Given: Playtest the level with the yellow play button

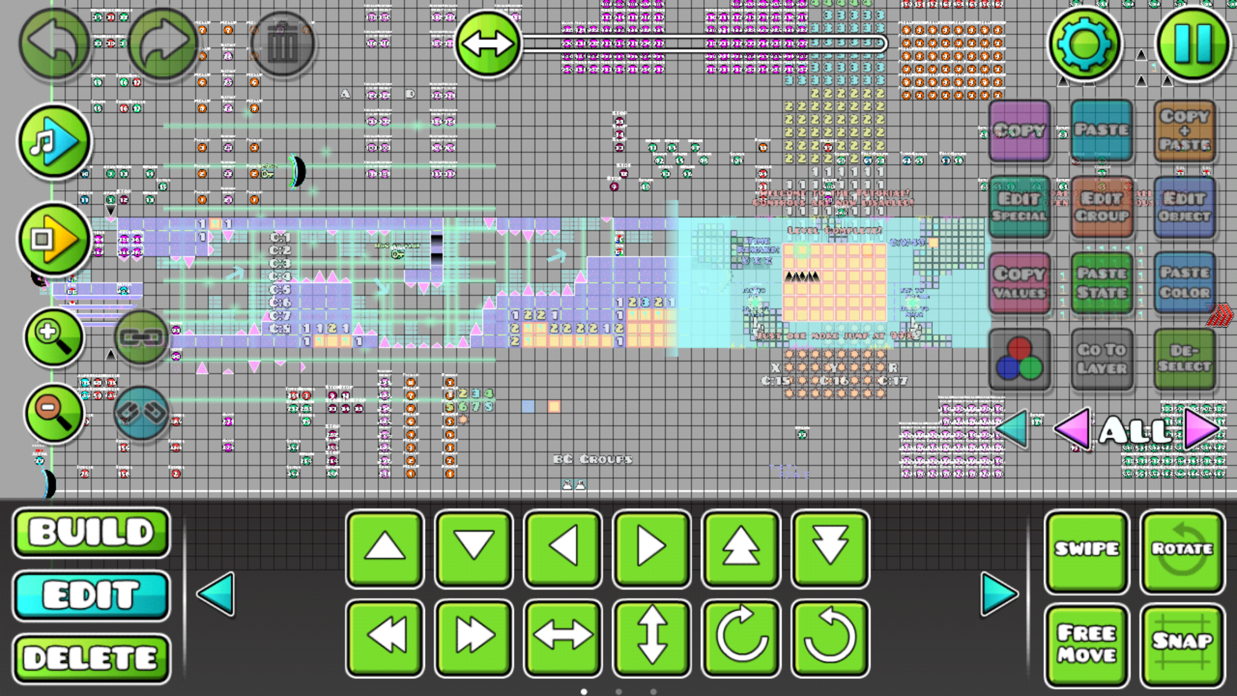Looking at the screenshot, I should tap(54, 239).
